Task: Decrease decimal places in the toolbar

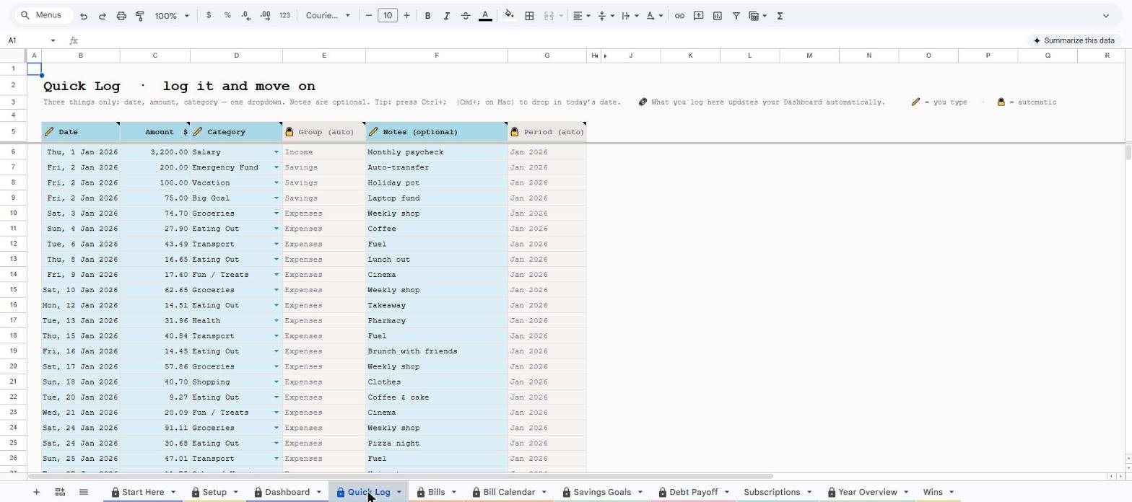Action: point(246,16)
